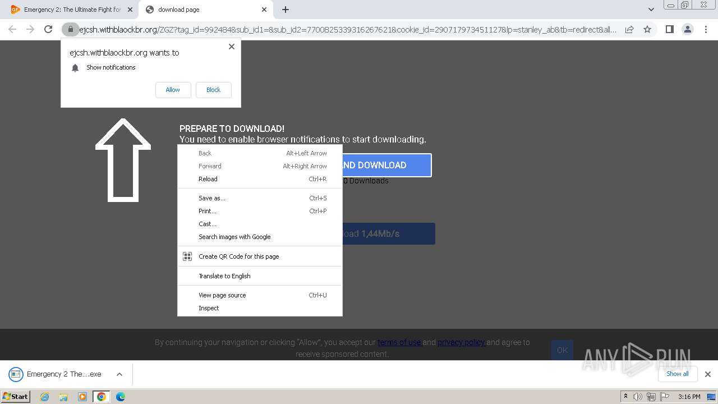Close the download page tab
The width and height of the screenshot is (718, 404).
click(x=264, y=10)
